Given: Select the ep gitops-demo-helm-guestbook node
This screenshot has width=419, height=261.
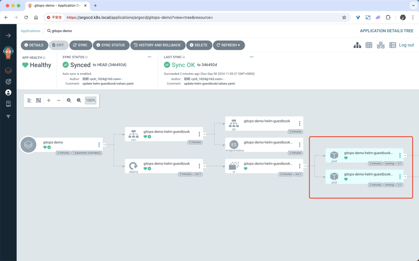Looking at the screenshot, I should coord(264,124).
